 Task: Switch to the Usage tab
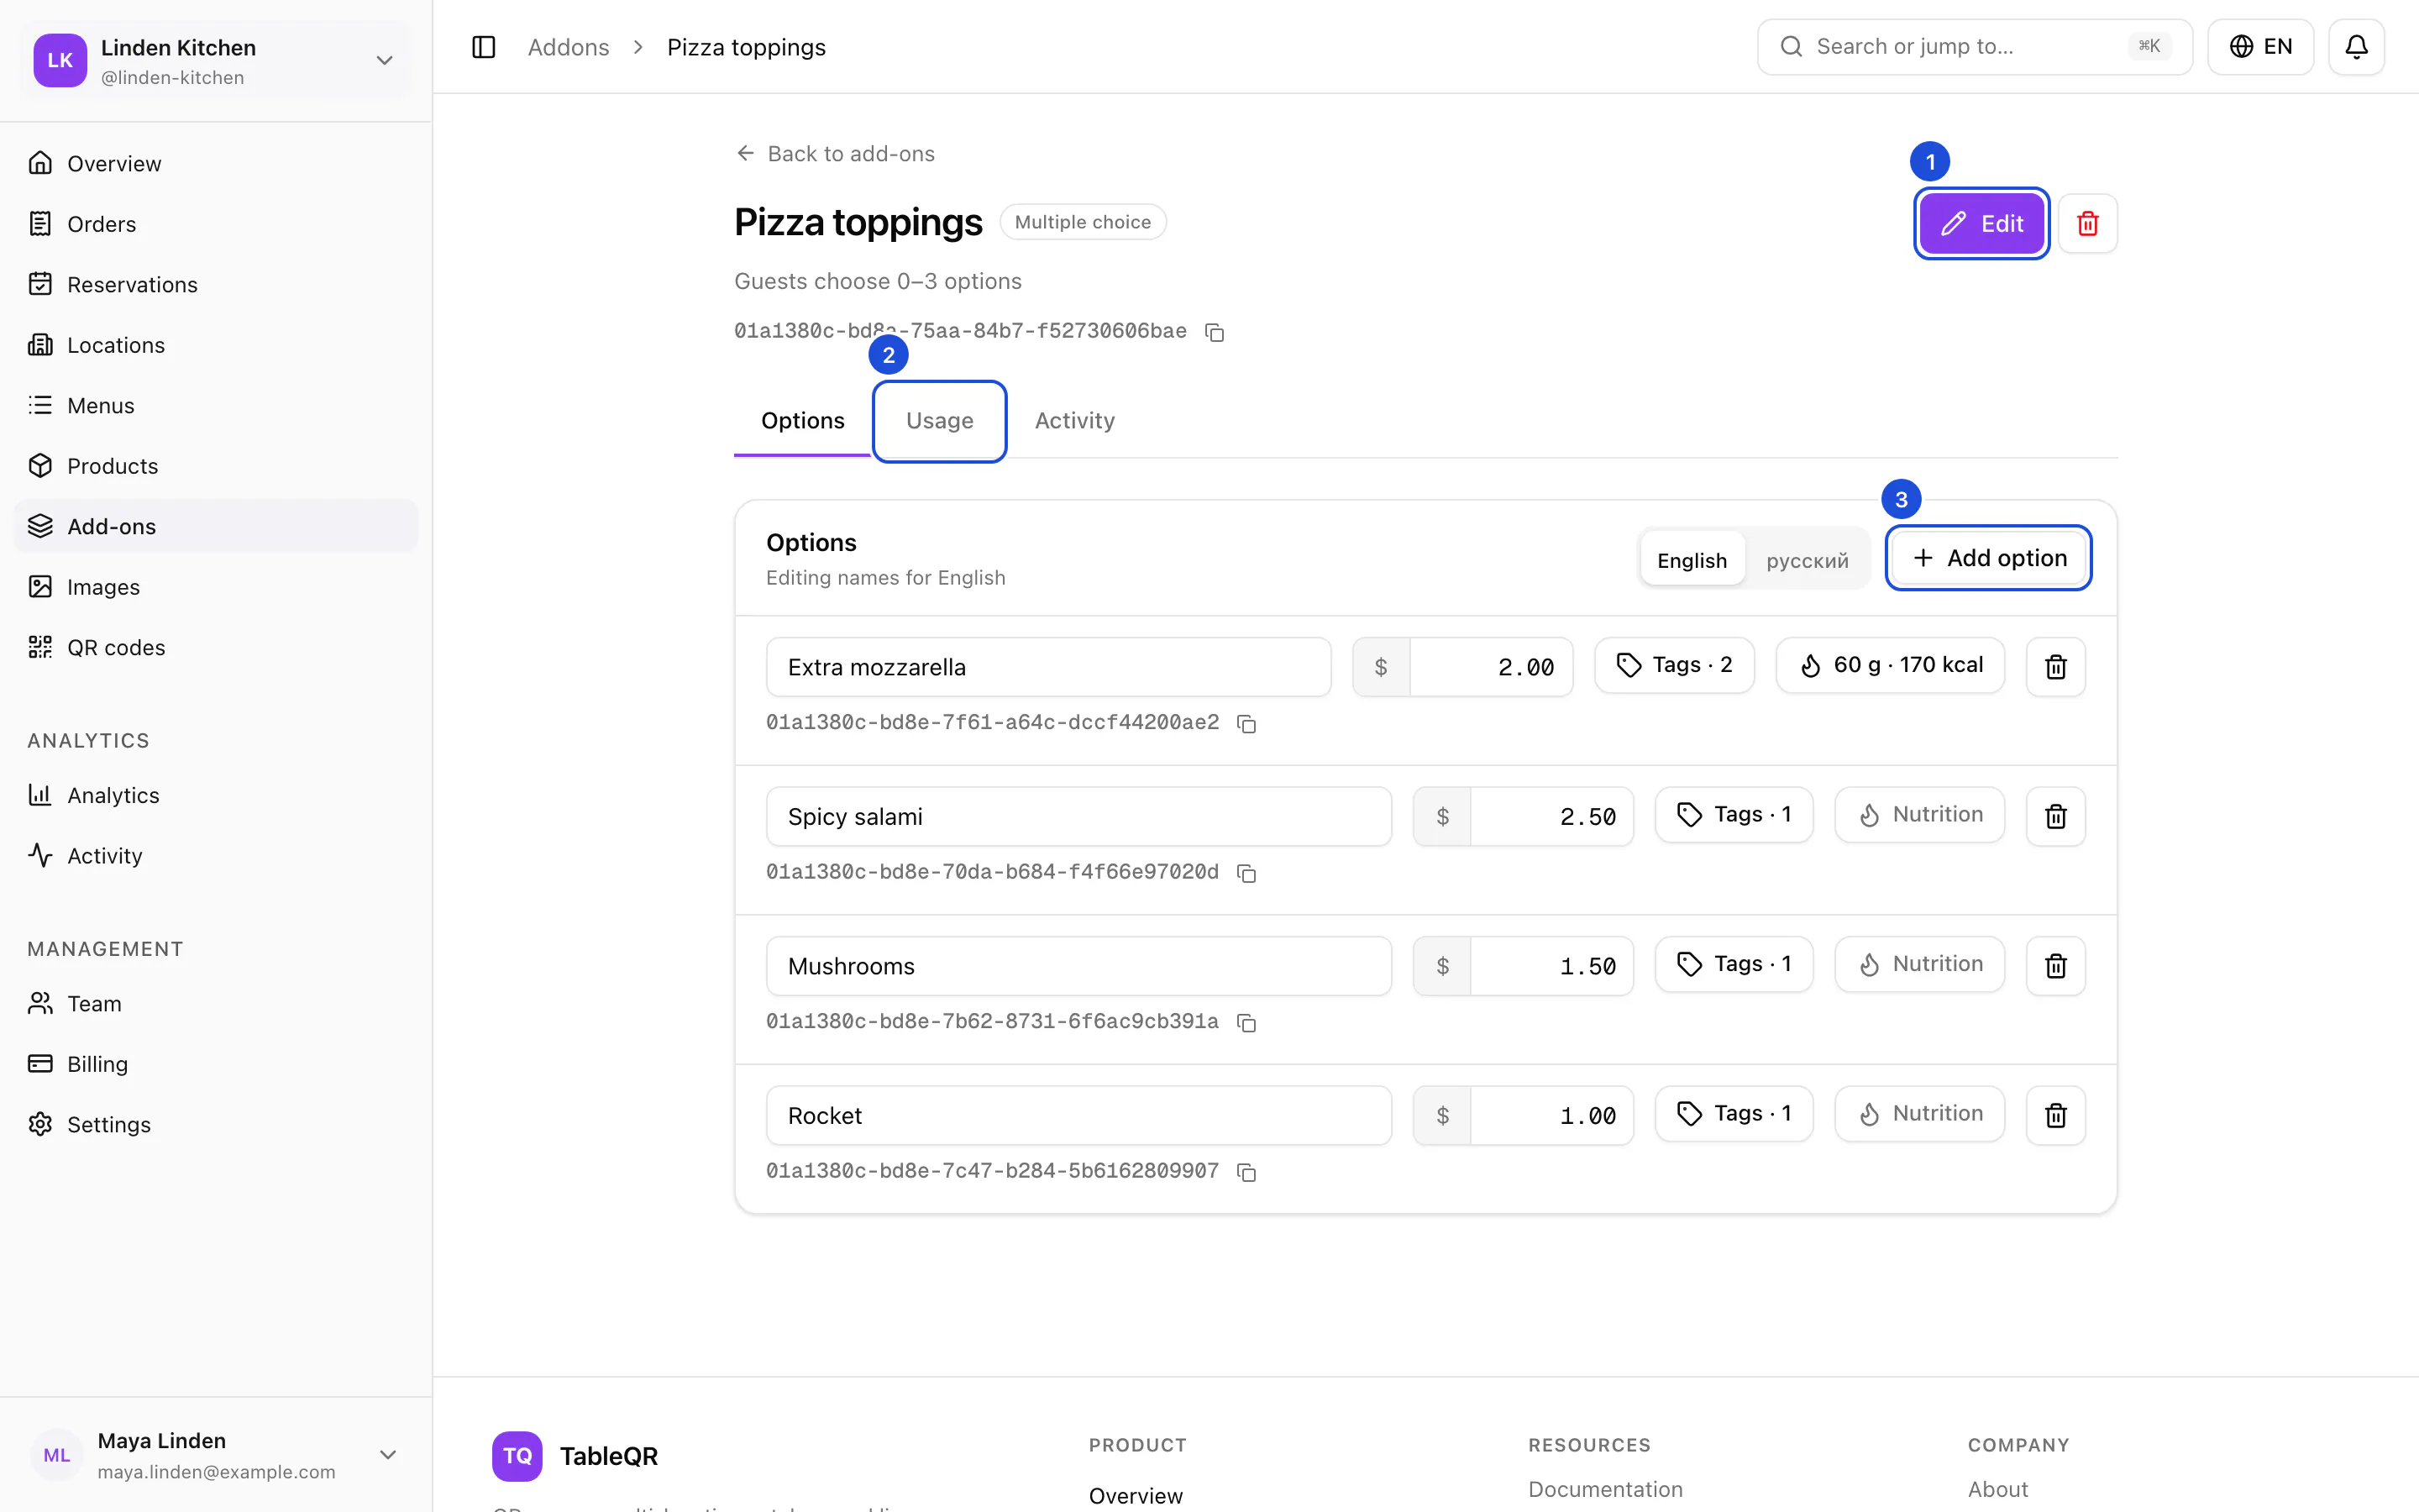[940, 421]
